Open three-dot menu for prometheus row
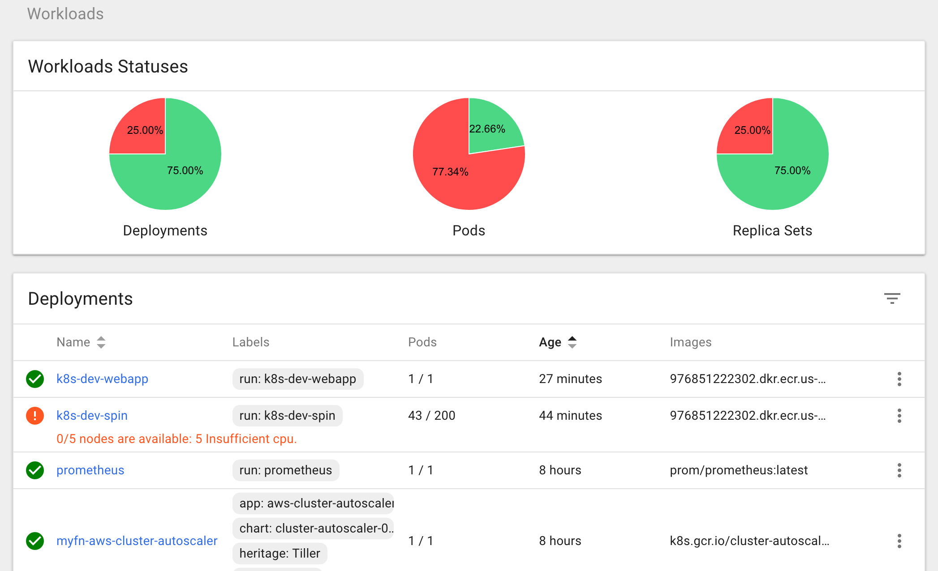The width and height of the screenshot is (938, 571). pos(899,470)
